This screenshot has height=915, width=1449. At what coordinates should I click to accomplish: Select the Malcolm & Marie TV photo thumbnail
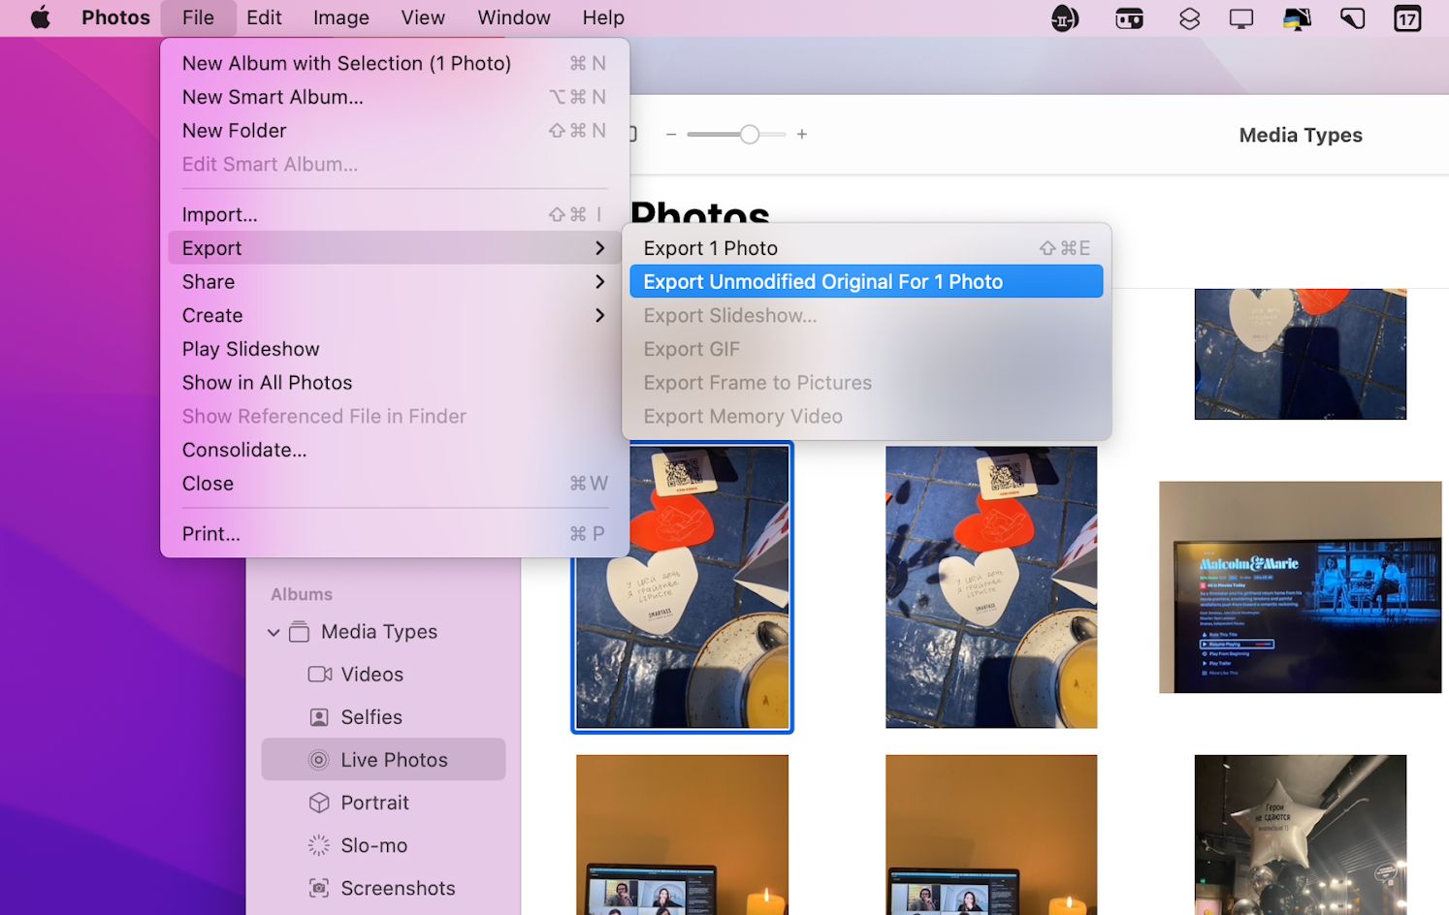pos(1300,587)
